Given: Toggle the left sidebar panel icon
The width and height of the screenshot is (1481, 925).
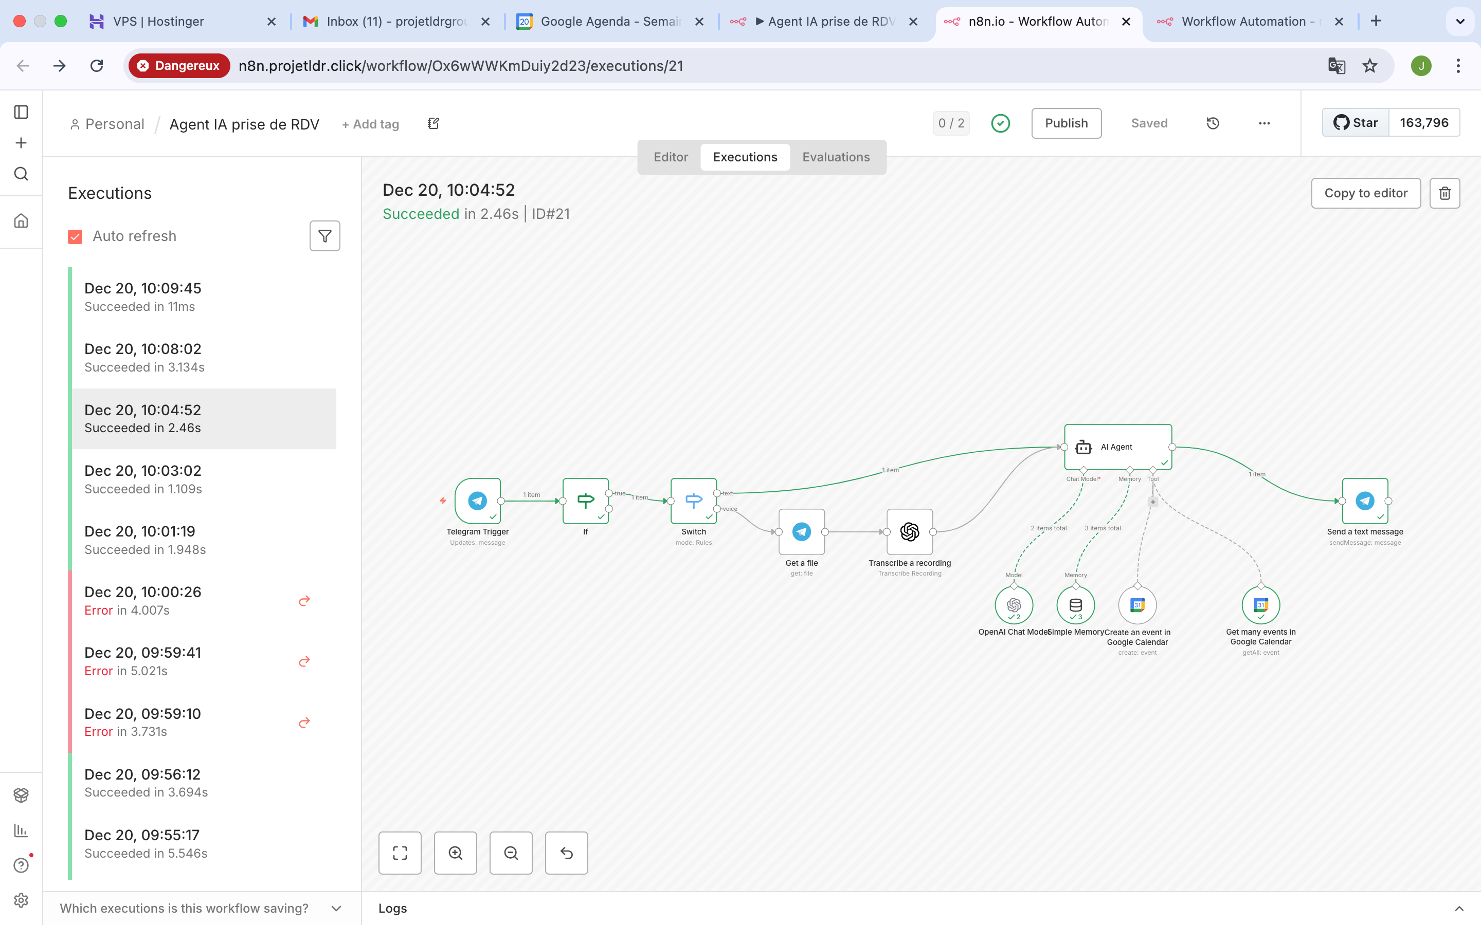Looking at the screenshot, I should 21,112.
